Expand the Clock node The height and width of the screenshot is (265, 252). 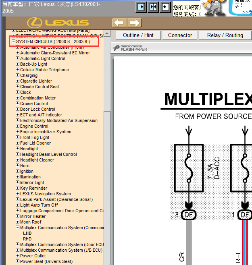point(17,92)
